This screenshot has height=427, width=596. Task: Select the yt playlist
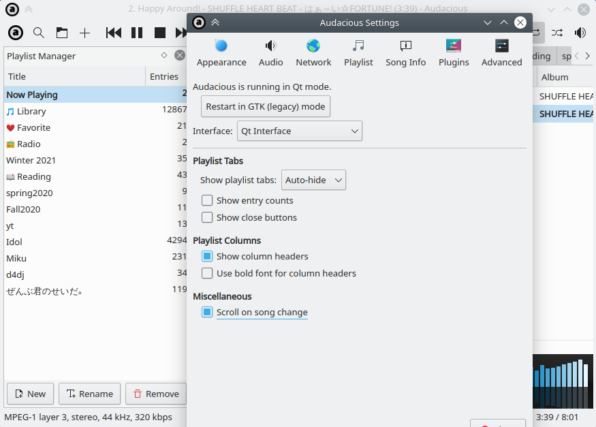tap(95, 225)
